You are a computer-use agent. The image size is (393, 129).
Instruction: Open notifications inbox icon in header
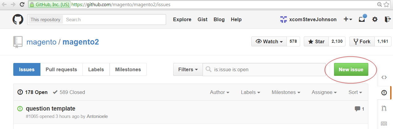click(x=362, y=19)
